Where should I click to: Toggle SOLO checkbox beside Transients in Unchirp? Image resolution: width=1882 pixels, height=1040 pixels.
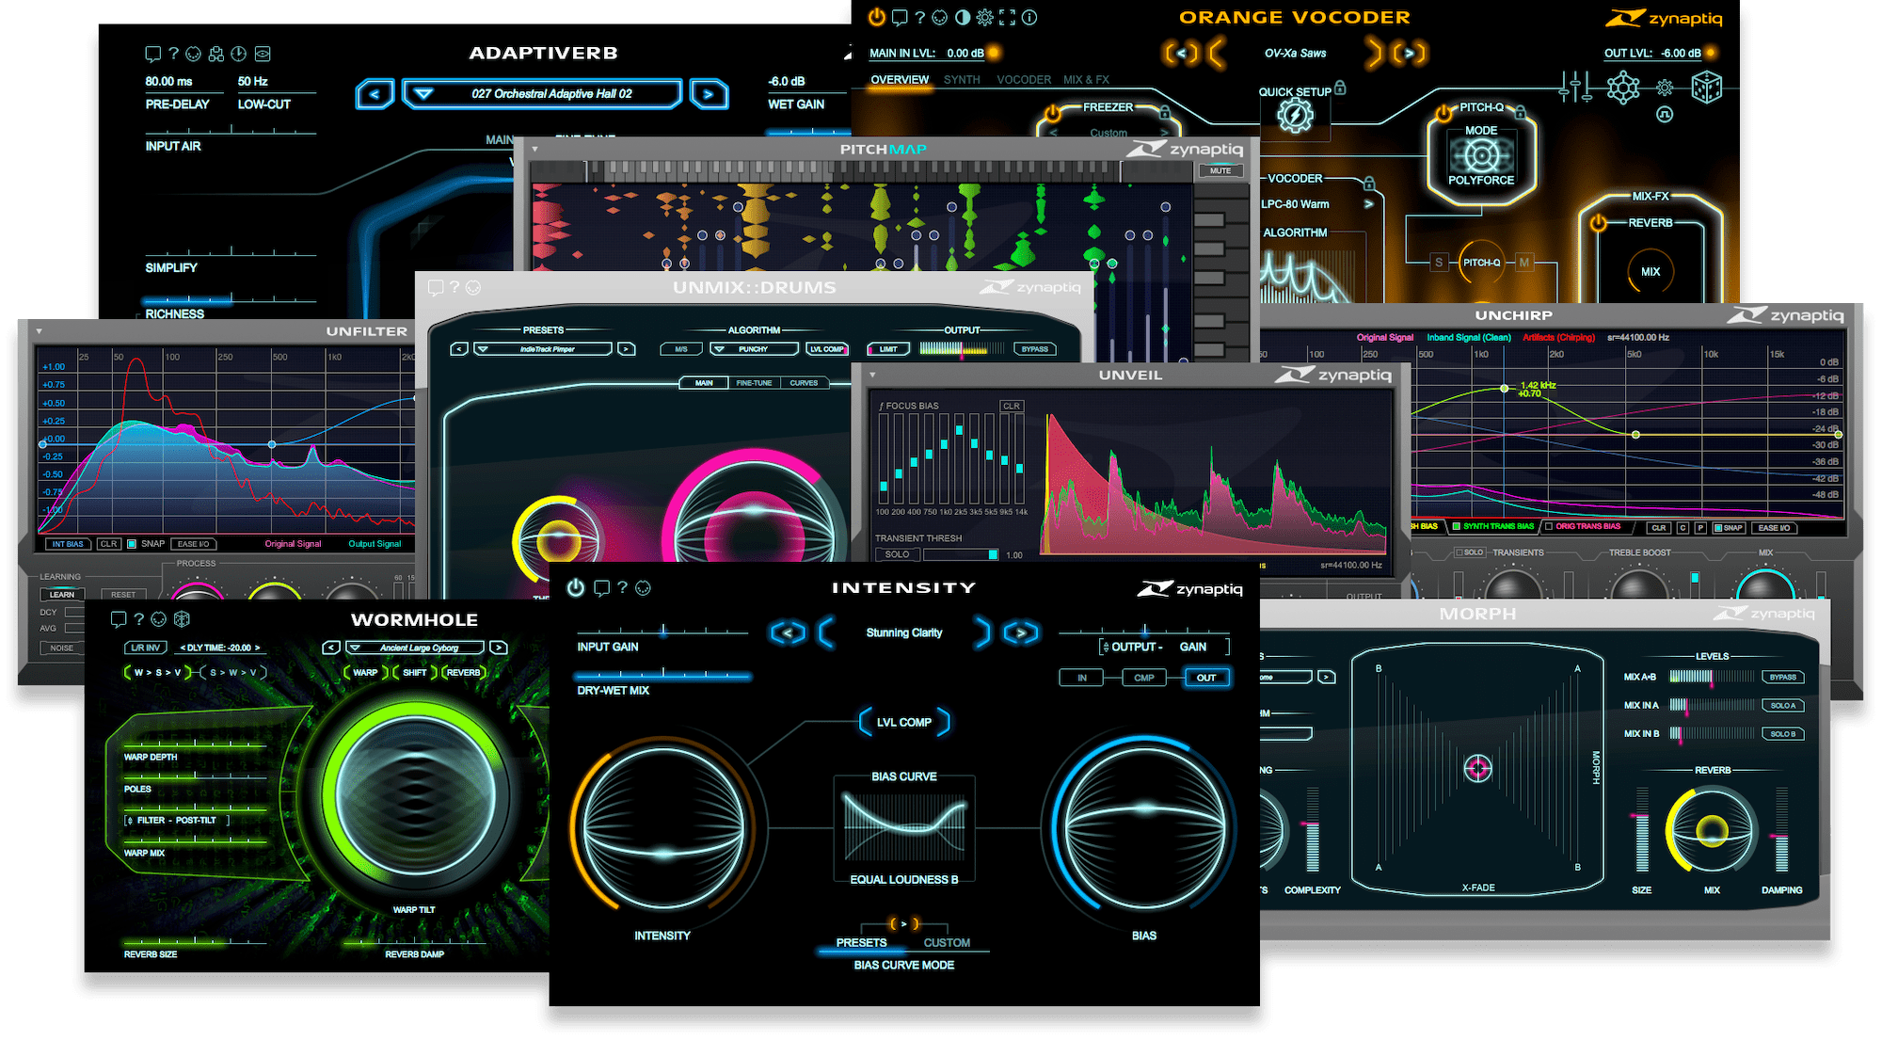point(1459,552)
